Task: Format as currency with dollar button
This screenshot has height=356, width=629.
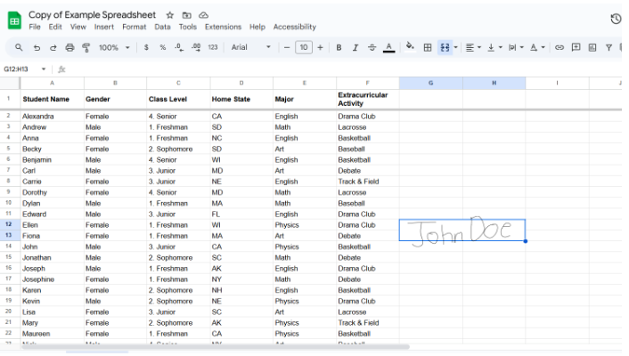Action: coord(146,47)
